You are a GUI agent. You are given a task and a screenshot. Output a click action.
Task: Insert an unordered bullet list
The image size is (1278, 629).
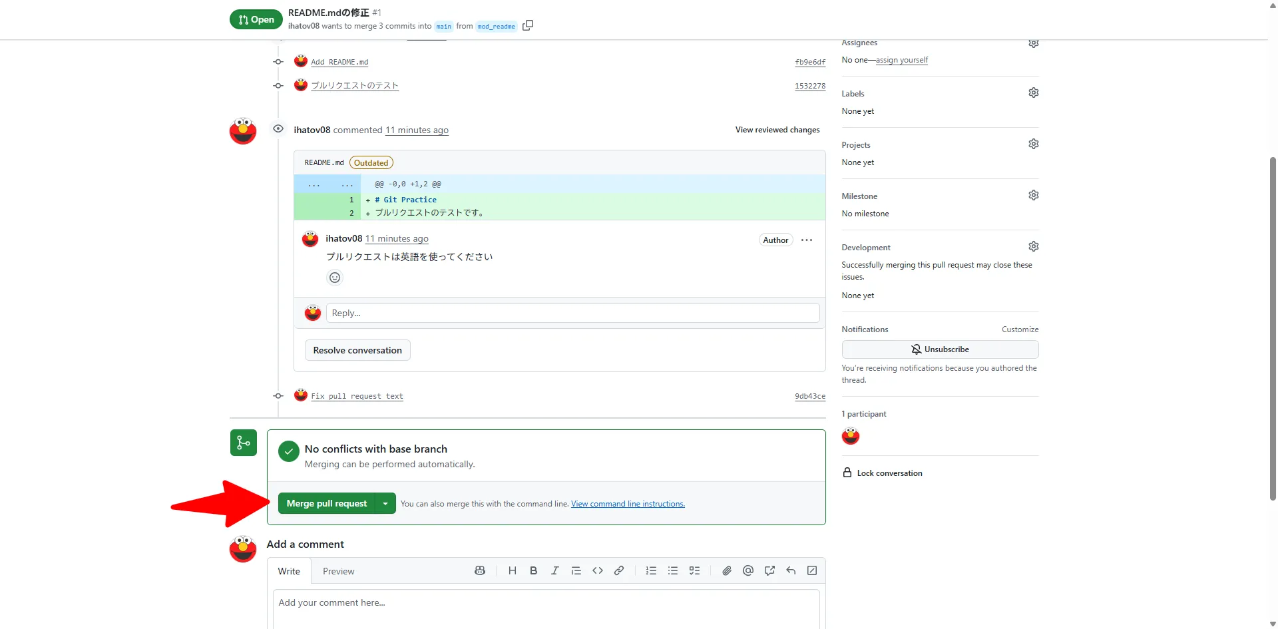673,570
